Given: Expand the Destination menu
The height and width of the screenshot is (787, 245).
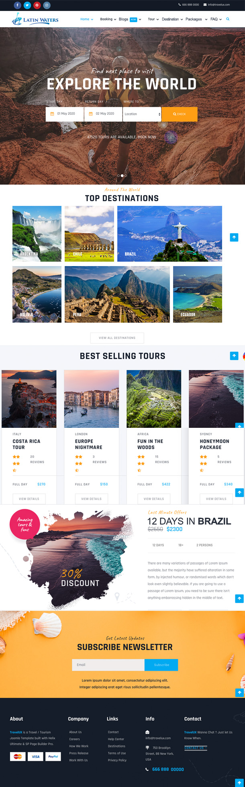Looking at the screenshot, I should (x=172, y=19).
